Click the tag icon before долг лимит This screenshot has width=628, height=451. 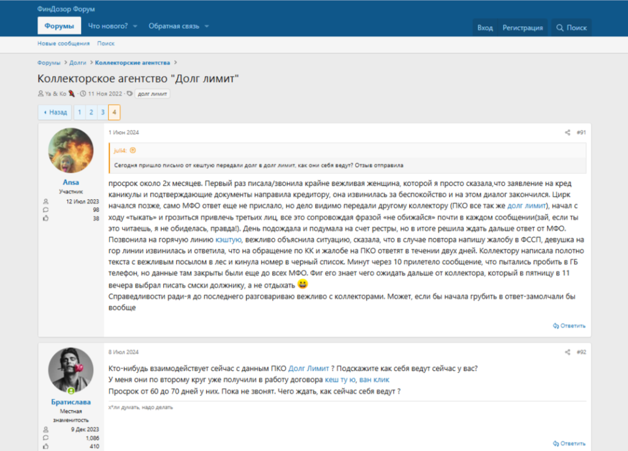click(130, 94)
